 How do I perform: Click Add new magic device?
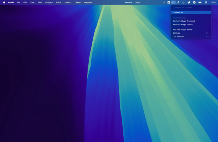pos(191,30)
